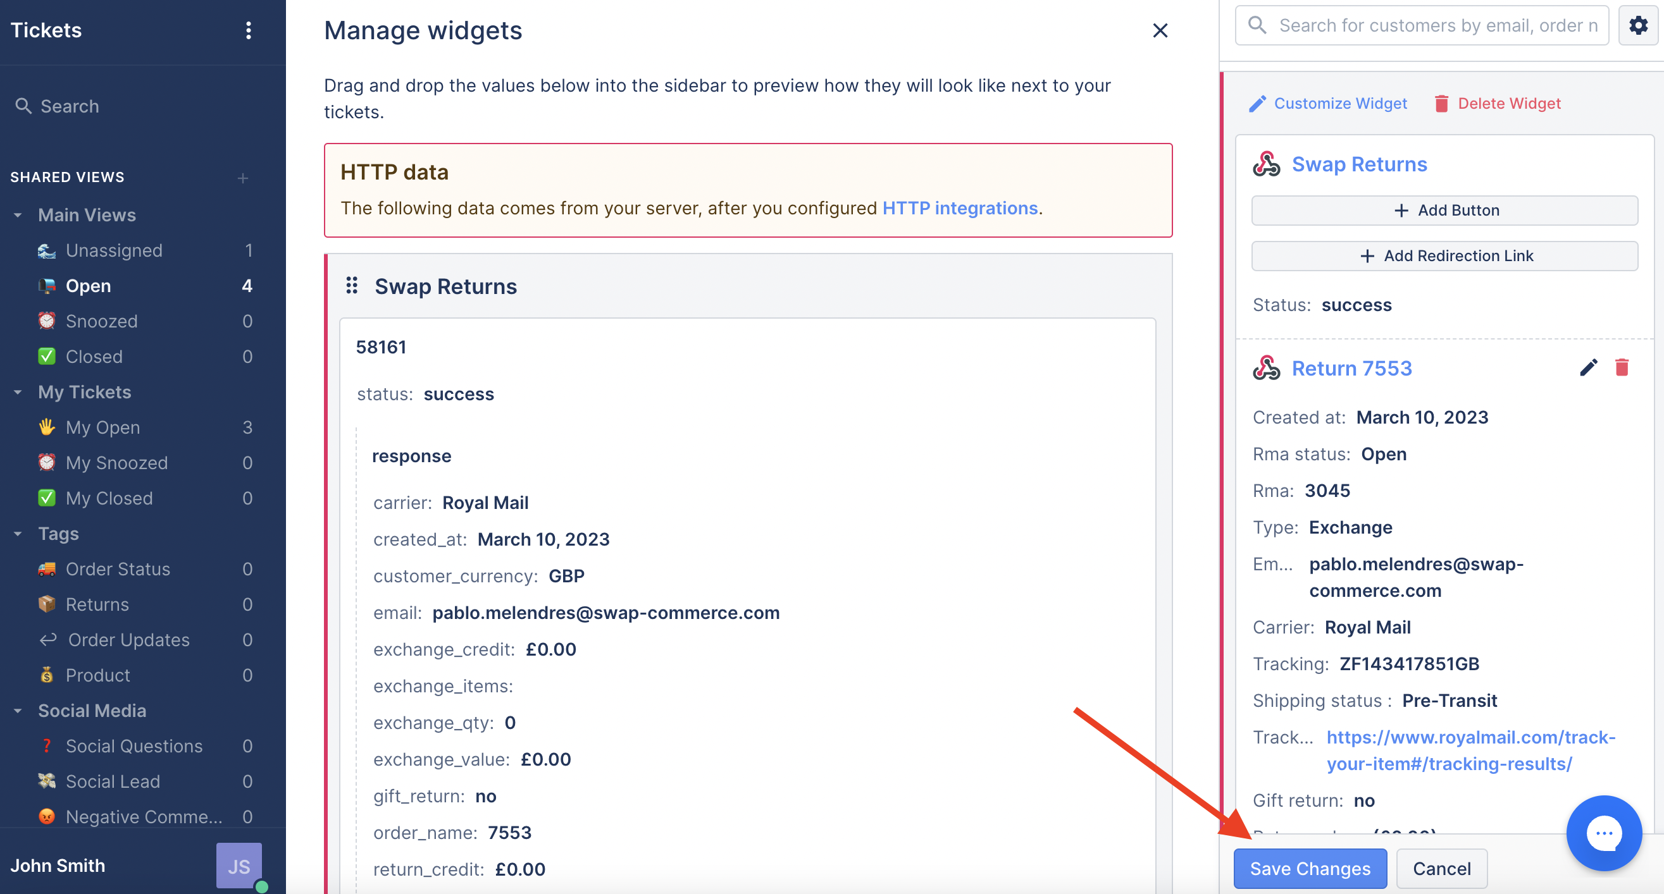Screen dimensions: 1664x894
Task: Select the Open tickets view
Action: (x=88, y=285)
